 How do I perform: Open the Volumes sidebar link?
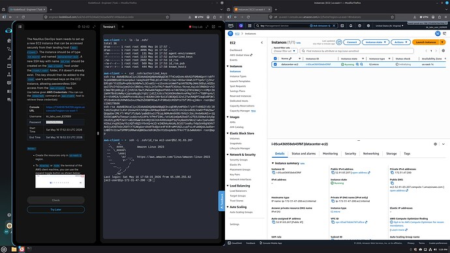pyautogui.click(x=235, y=138)
